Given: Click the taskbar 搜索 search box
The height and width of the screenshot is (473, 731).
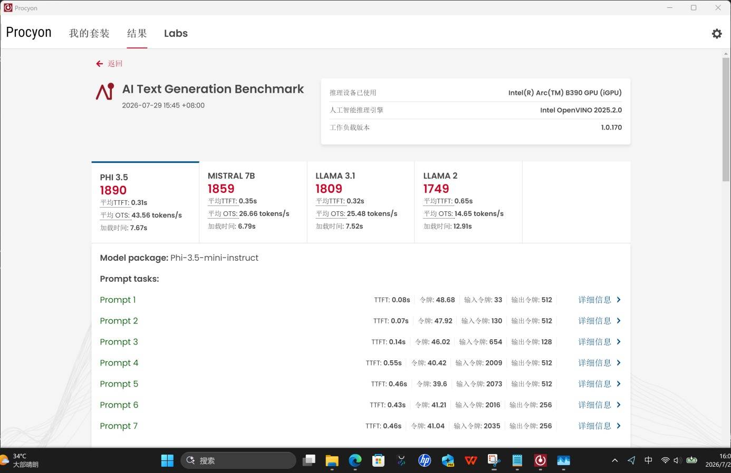Looking at the screenshot, I should [238, 460].
